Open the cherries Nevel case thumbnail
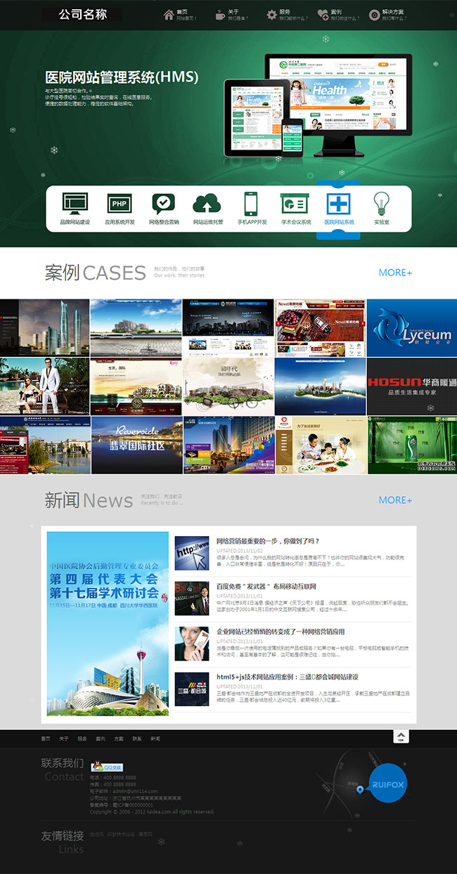The height and width of the screenshot is (874, 457). tap(320, 328)
